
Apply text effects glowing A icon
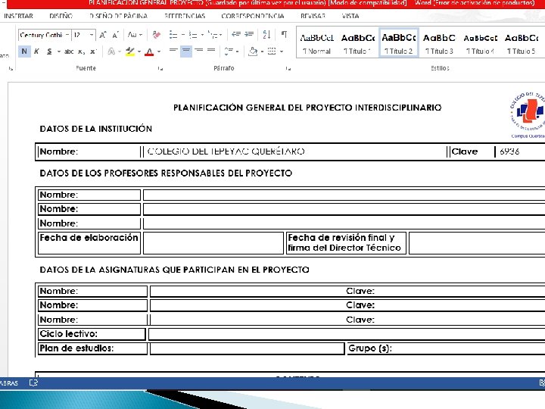(111, 52)
